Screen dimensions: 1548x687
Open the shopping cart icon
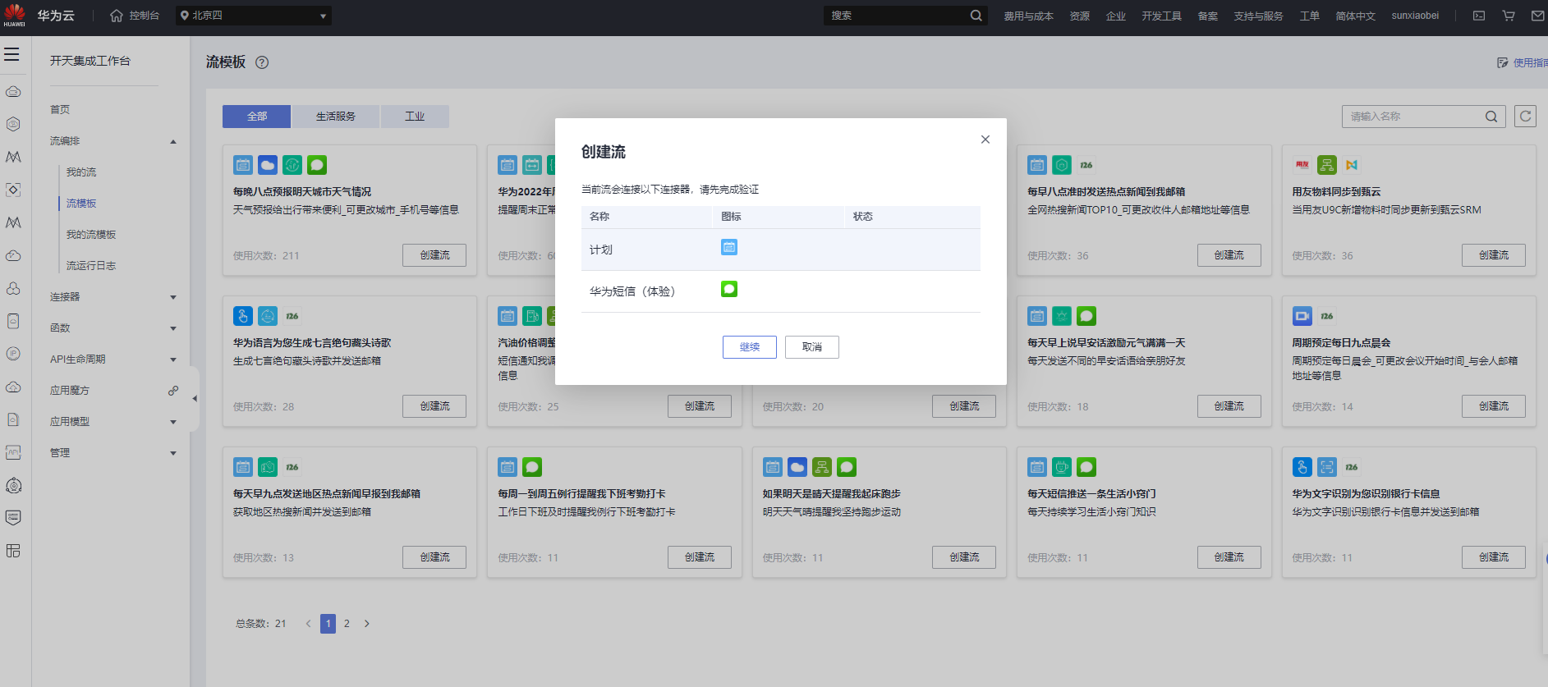pos(1509,16)
